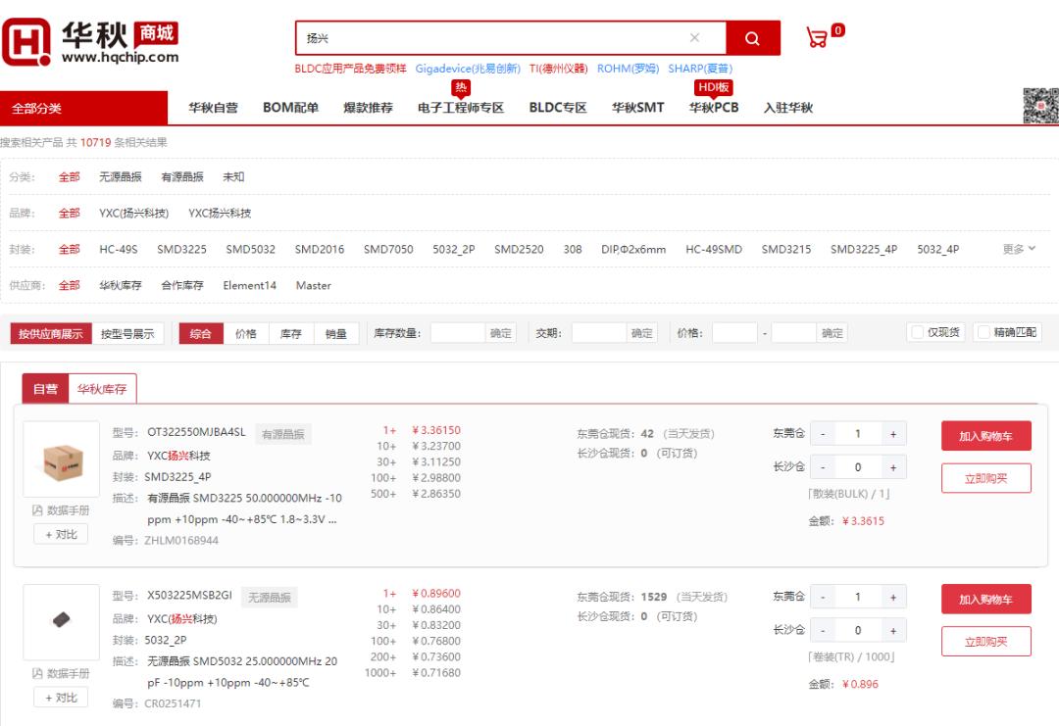1059x726 pixels.
Task: Add X503225MSB2GI to cart
Action: click(986, 600)
